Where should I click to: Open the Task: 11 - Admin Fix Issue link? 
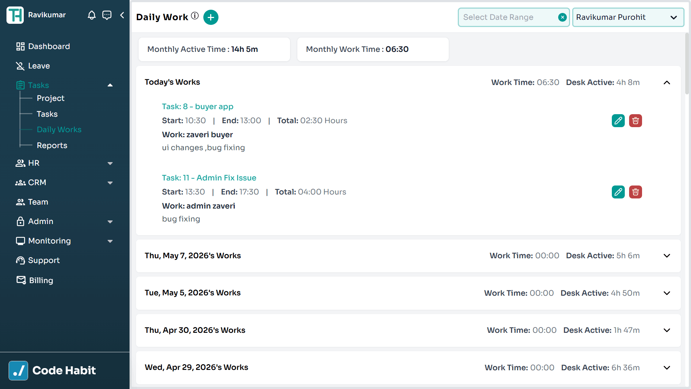click(209, 178)
